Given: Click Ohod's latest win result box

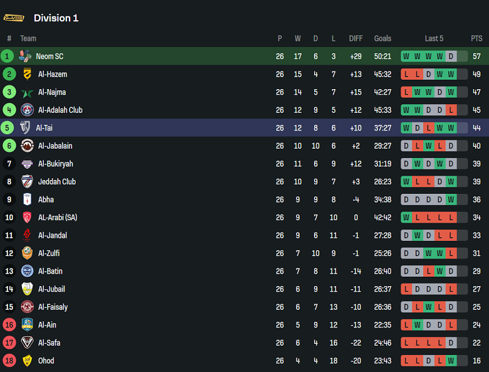Looking at the screenshot, I should [x=451, y=361].
